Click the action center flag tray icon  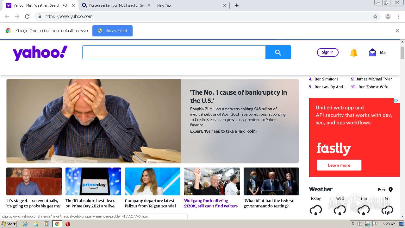coord(375,224)
